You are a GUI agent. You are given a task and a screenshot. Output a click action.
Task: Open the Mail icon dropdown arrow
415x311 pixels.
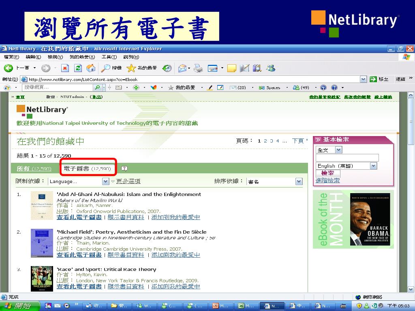(x=189, y=68)
